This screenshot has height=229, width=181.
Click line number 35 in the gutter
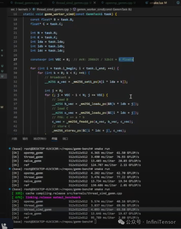click(15, 95)
